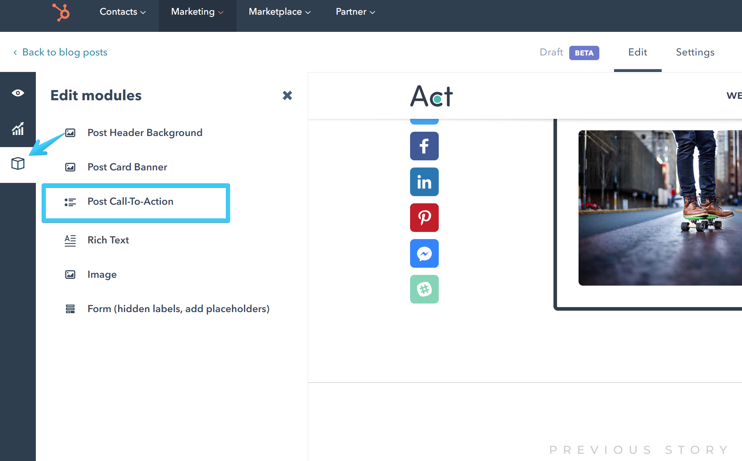Switch to the Settings tab

coord(695,52)
